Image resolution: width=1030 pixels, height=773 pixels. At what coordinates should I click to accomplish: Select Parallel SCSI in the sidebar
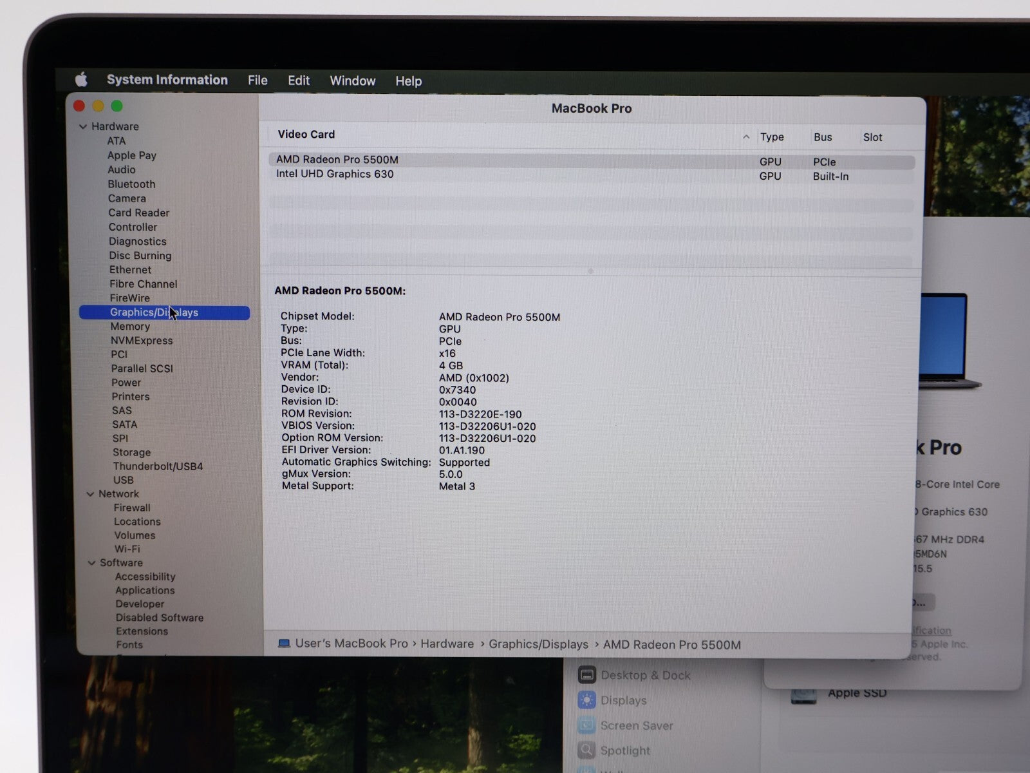click(142, 368)
